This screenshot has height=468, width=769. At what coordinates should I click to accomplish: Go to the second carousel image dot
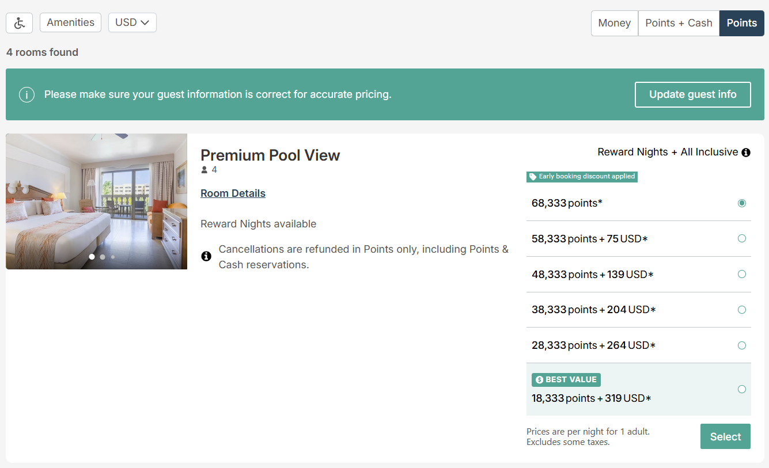(103, 257)
